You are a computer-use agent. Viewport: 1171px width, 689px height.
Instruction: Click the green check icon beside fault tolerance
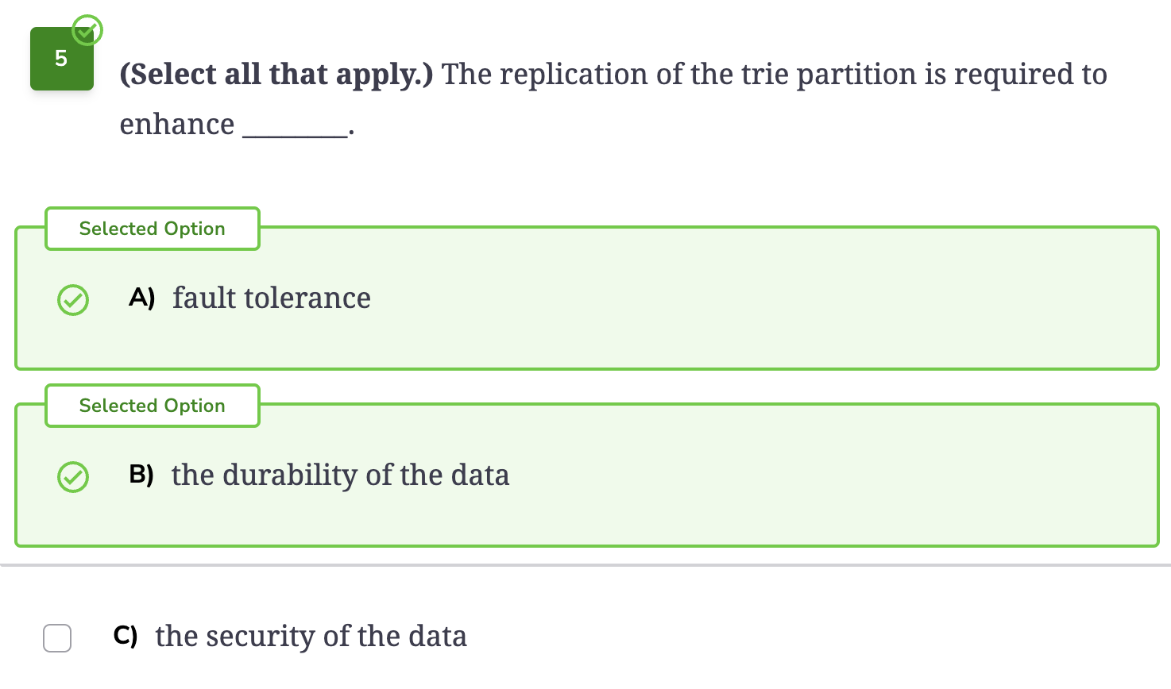(73, 300)
